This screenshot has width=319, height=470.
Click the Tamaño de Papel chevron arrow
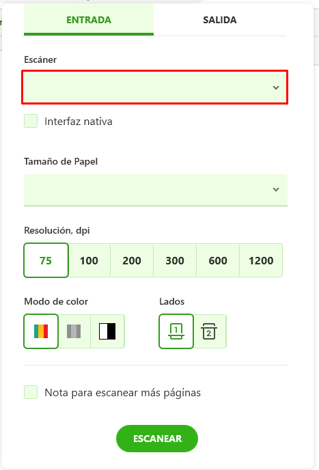pyautogui.click(x=276, y=189)
